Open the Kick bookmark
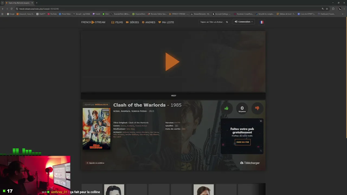The width and height of the screenshot is (347, 195). pos(106,14)
